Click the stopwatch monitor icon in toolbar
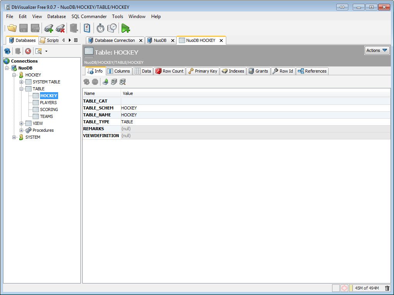Image resolution: width=394 pixels, height=295 pixels. (x=100, y=28)
